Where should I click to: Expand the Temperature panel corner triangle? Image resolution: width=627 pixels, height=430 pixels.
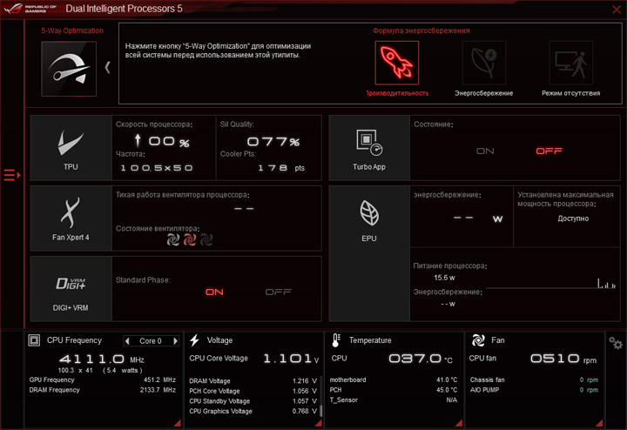point(459,423)
